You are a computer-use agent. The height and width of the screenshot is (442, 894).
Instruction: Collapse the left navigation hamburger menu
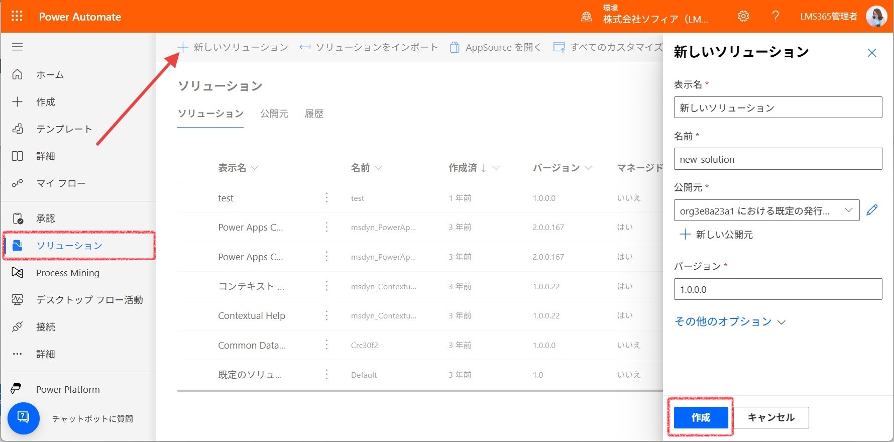pyautogui.click(x=17, y=47)
